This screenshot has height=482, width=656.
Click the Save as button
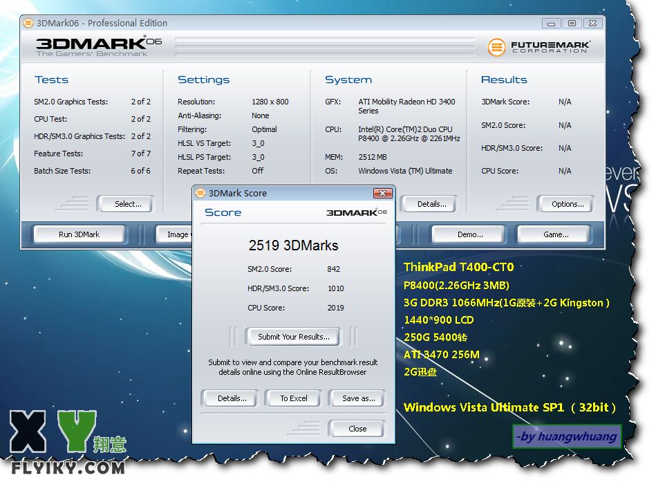click(357, 398)
